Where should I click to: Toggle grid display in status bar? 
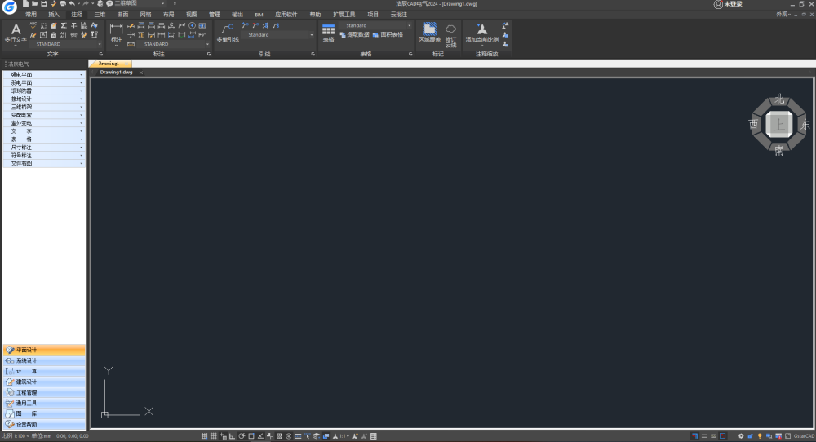[213, 436]
